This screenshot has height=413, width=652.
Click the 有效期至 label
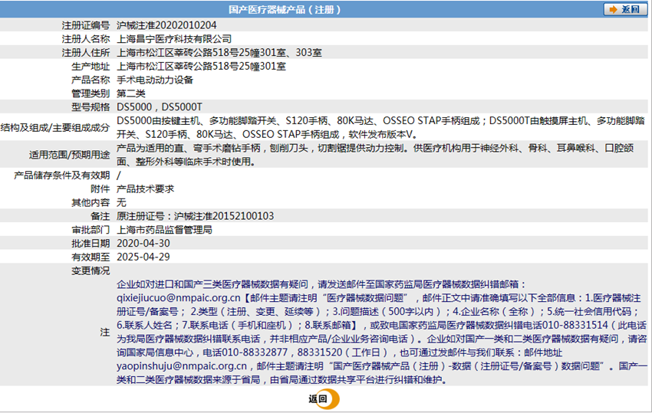tap(91, 257)
